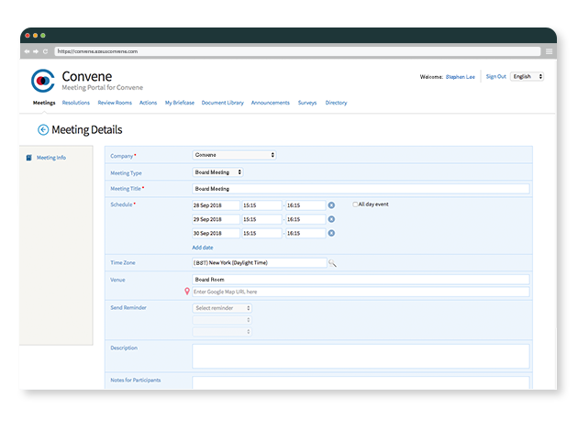Click the browser forward arrow
Viewport: 578px width, 431px height.
pyautogui.click(x=36, y=51)
